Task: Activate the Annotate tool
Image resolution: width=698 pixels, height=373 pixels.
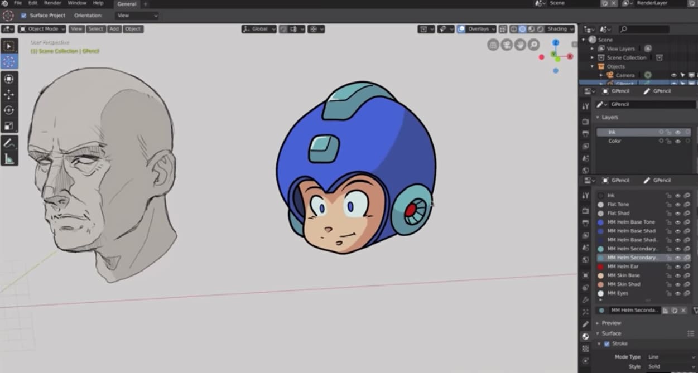Action: (9, 144)
